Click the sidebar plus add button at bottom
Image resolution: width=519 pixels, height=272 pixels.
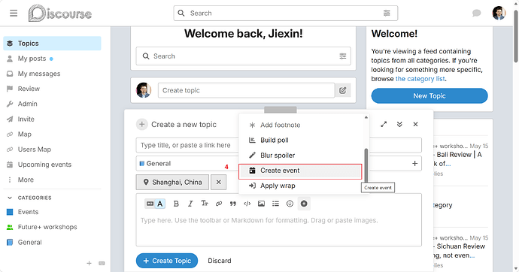click(89, 264)
